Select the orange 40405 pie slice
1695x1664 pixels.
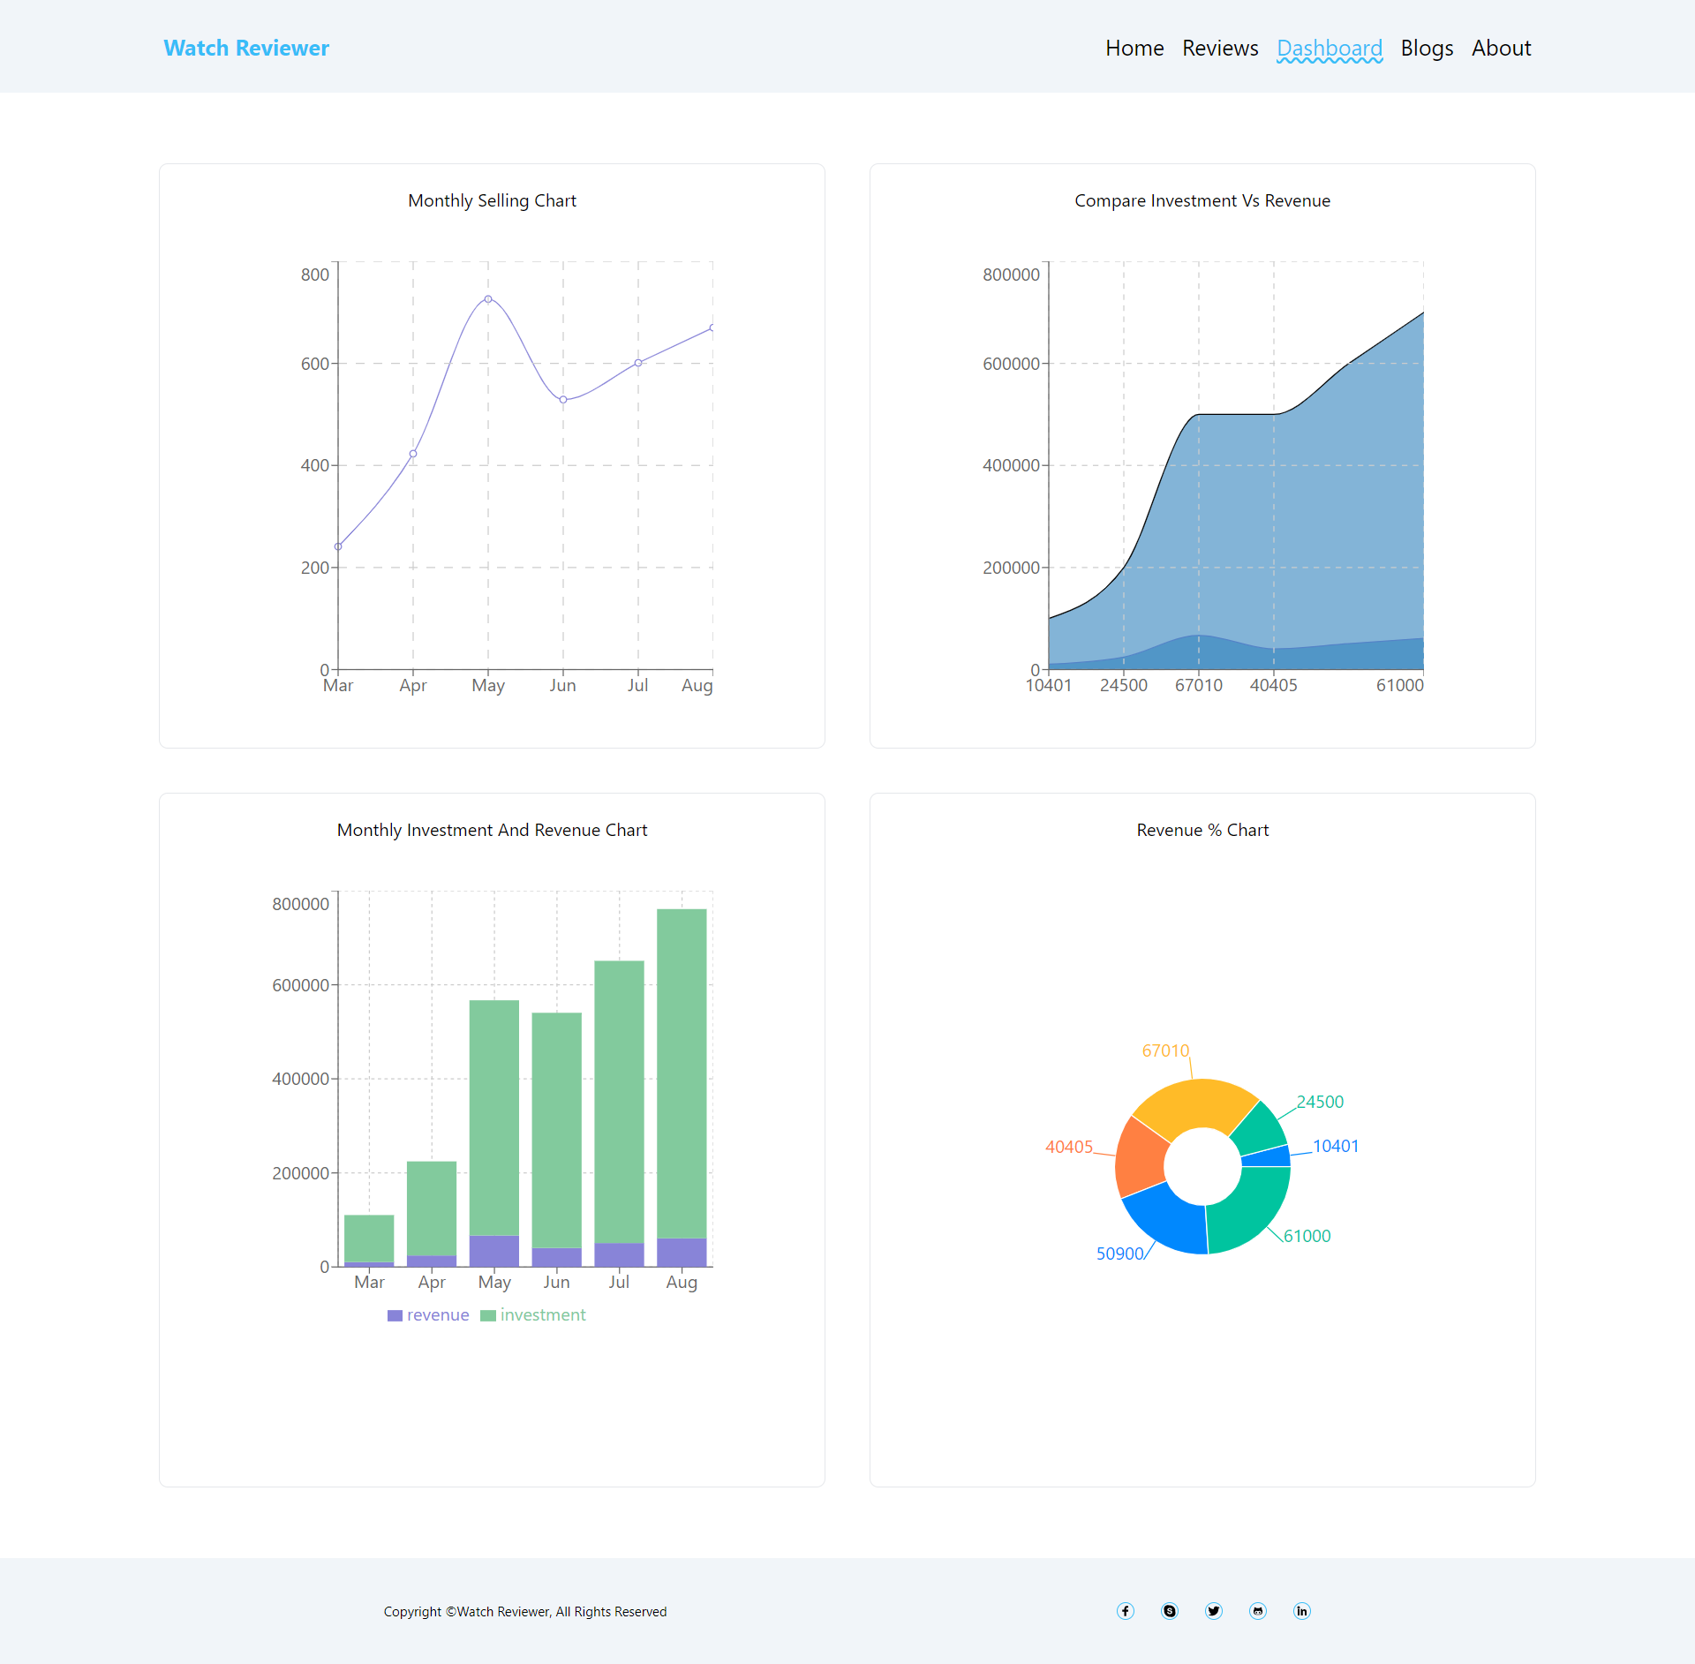click(x=1141, y=1158)
